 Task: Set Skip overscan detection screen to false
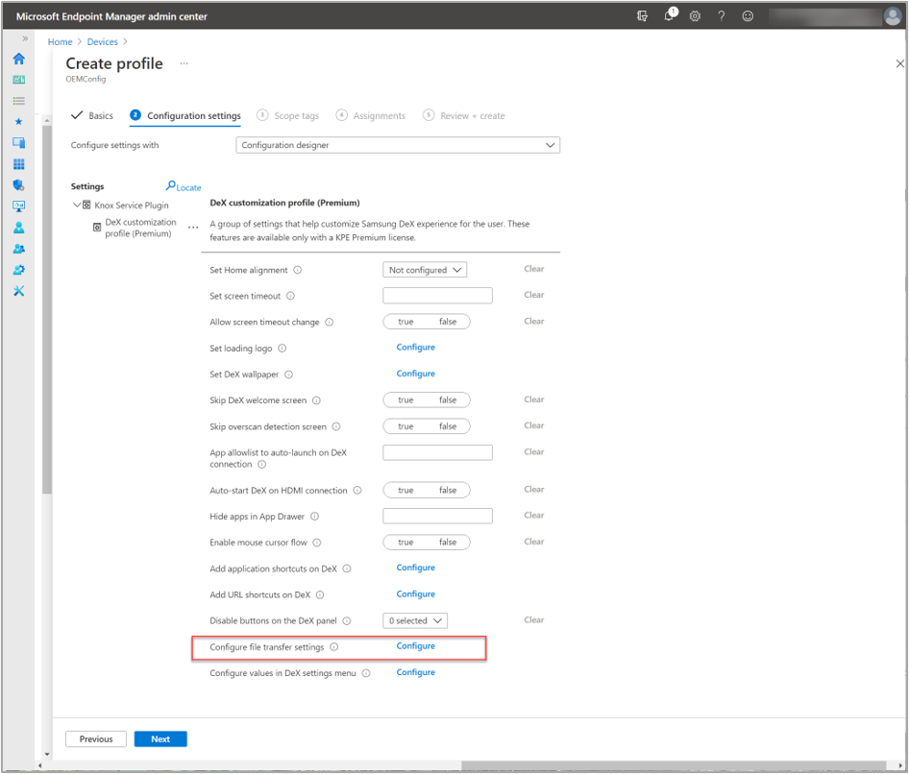(x=448, y=426)
